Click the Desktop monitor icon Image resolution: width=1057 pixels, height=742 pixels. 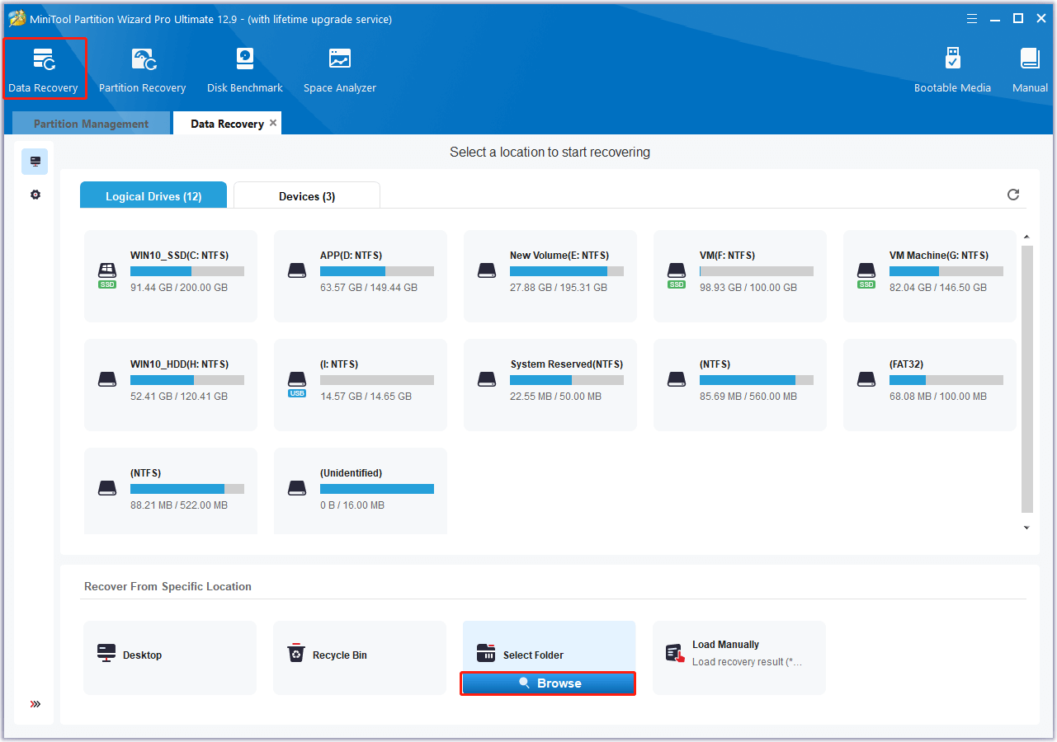coord(106,654)
